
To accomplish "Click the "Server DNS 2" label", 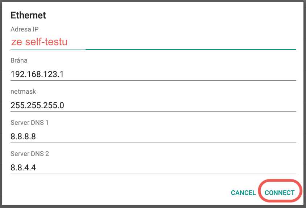I will tap(30, 154).
